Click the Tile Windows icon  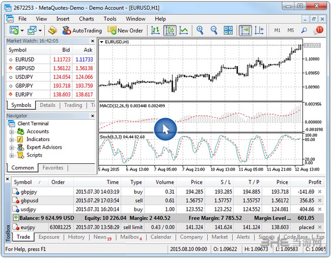(228, 31)
